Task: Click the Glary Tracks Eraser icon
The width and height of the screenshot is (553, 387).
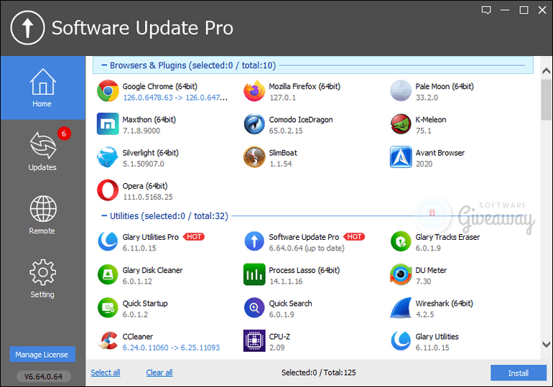Action: pyautogui.click(x=401, y=241)
